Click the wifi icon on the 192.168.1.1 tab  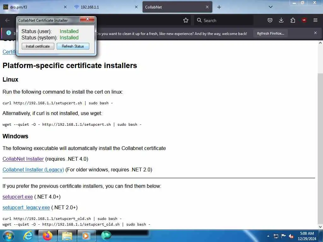point(76,7)
